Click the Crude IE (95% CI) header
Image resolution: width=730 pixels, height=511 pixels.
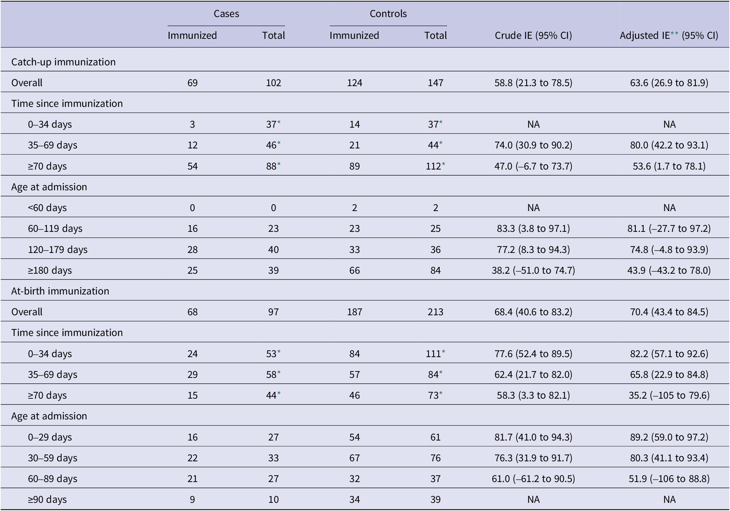533,36
